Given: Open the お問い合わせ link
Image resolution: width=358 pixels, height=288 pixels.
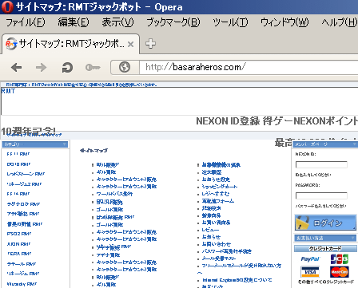Looking at the screenshot, I should click(217, 244).
